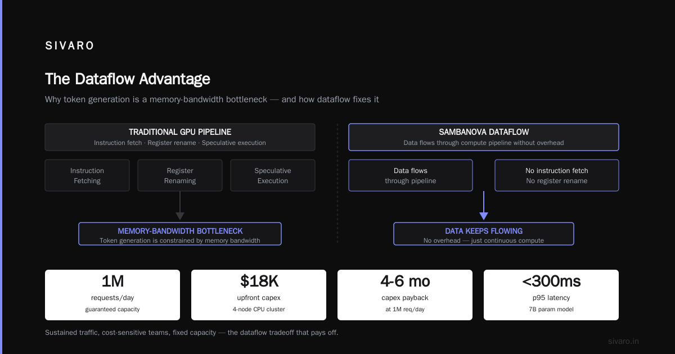The width and height of the screenshot is (675, 354).
Task: Click the footer line 'Sustained traffic, cost-sensitive teams'
Action: click(x=192, y=333)
